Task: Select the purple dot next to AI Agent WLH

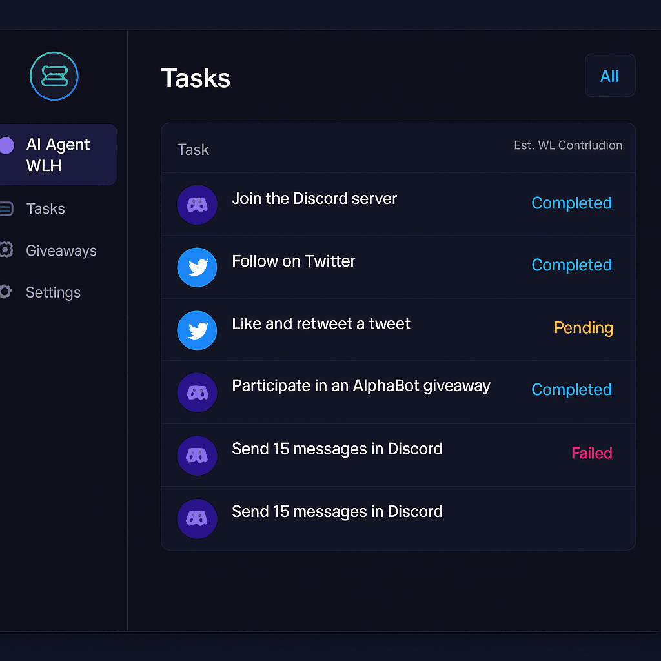Action: (6, 145)
